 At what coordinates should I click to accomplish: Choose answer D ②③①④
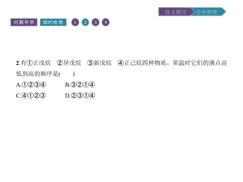(80, 96)
